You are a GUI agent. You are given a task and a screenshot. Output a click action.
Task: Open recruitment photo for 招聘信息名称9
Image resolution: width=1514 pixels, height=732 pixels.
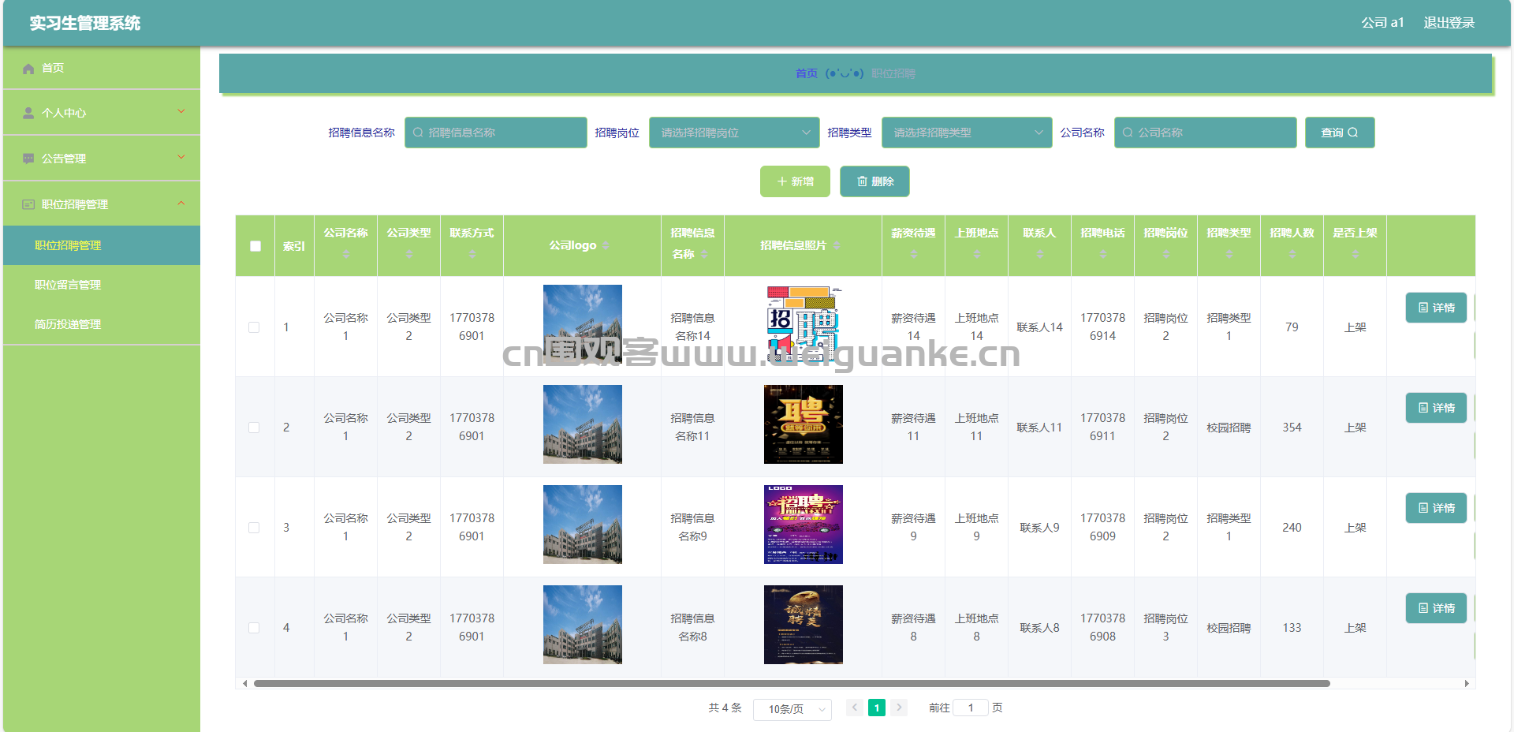point(804,525)
